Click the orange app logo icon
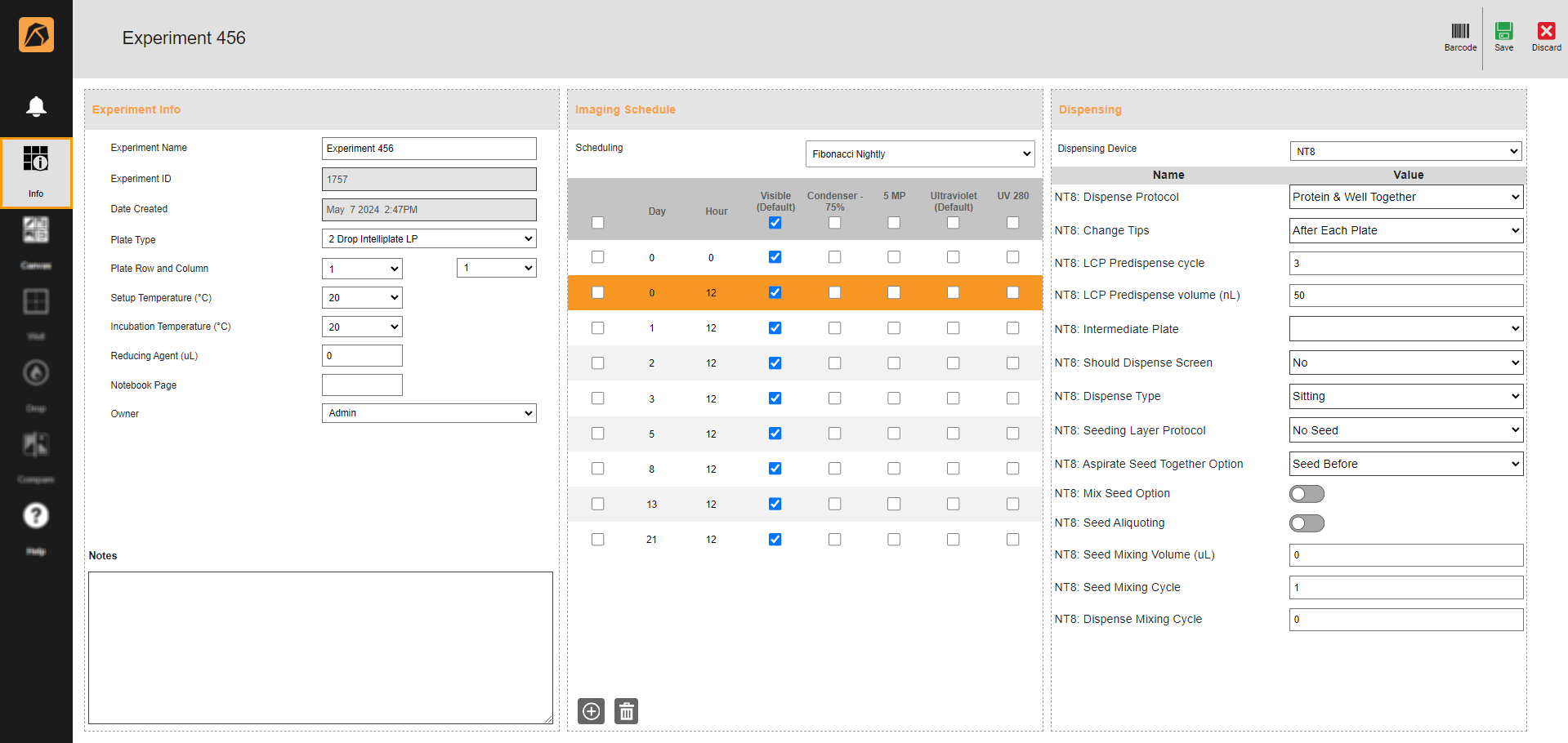The width and height of the screenshot is (1568, 743). tap(36, 35)
